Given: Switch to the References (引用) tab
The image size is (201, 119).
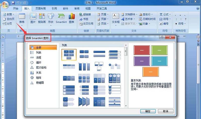Looking at the screenshot, I should coord(54,8).
